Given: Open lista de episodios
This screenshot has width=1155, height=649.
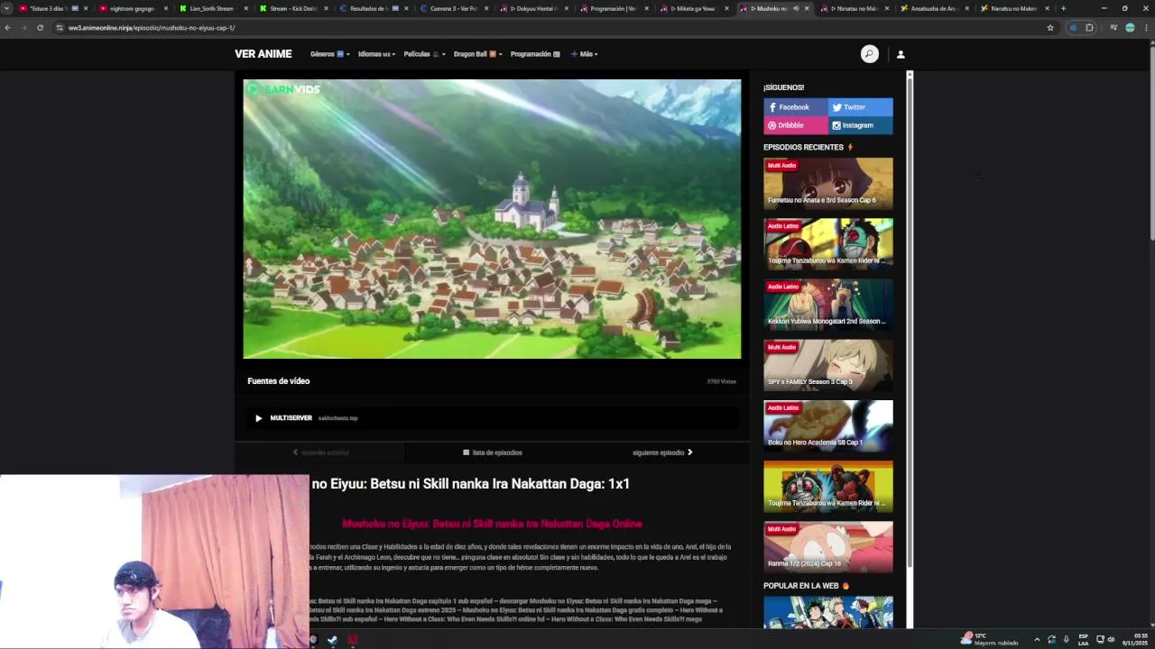Looking at the screenshot, I should [492, 452].
